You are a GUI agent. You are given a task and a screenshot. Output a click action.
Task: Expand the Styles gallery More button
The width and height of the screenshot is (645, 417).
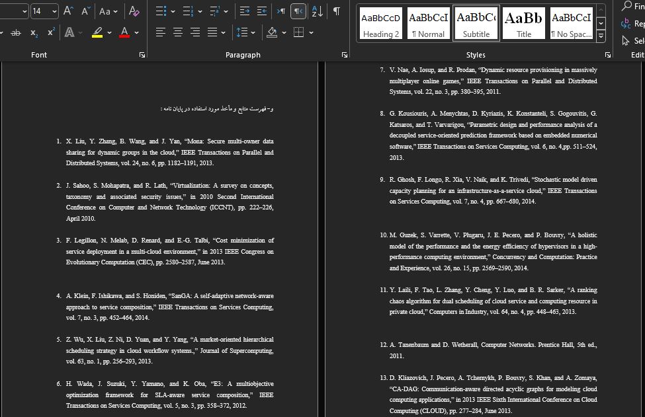(601, 36)
